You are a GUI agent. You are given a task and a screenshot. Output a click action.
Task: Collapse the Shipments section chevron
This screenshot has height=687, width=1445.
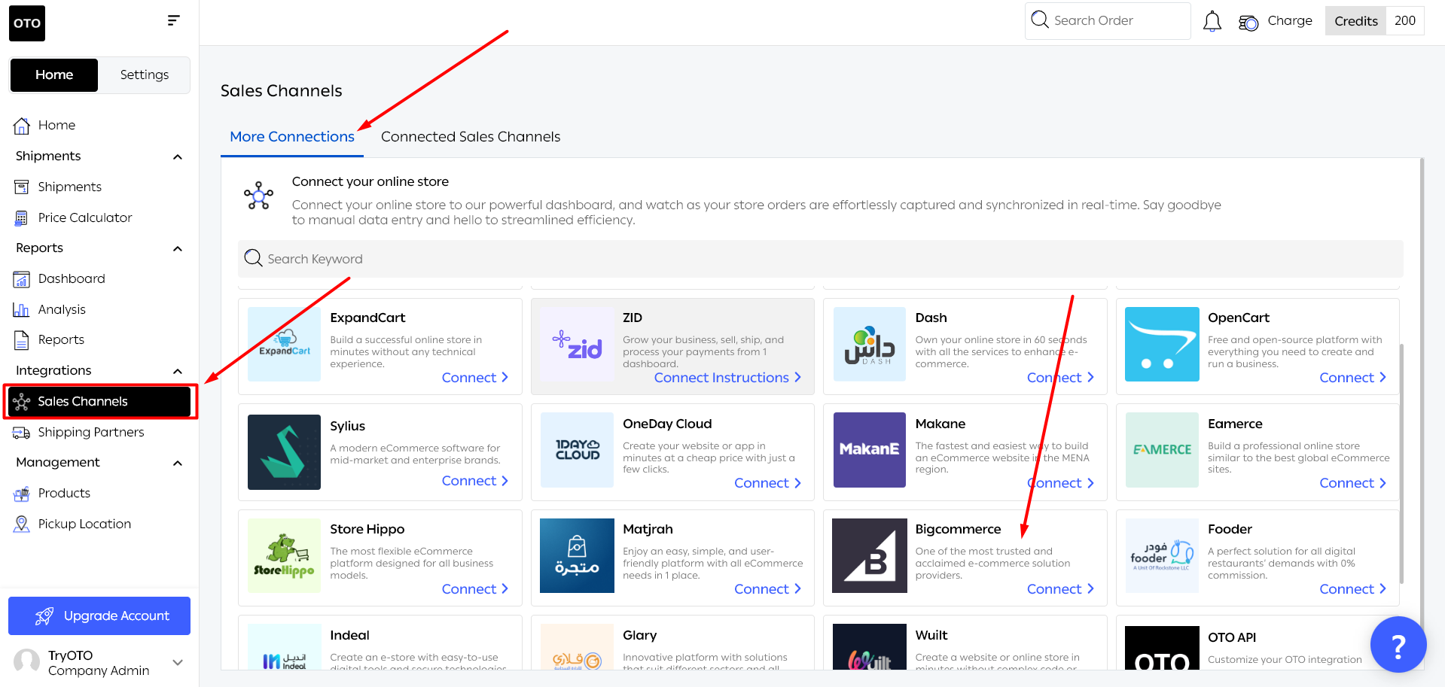(x=178, y=157)
